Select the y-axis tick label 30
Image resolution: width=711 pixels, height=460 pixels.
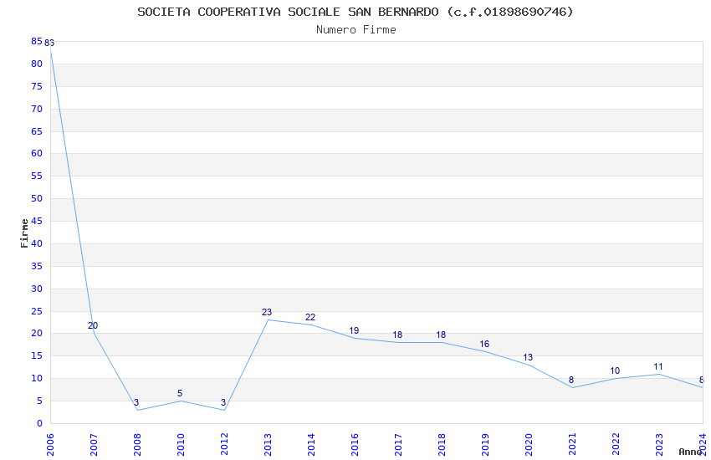tap(37, 289)
